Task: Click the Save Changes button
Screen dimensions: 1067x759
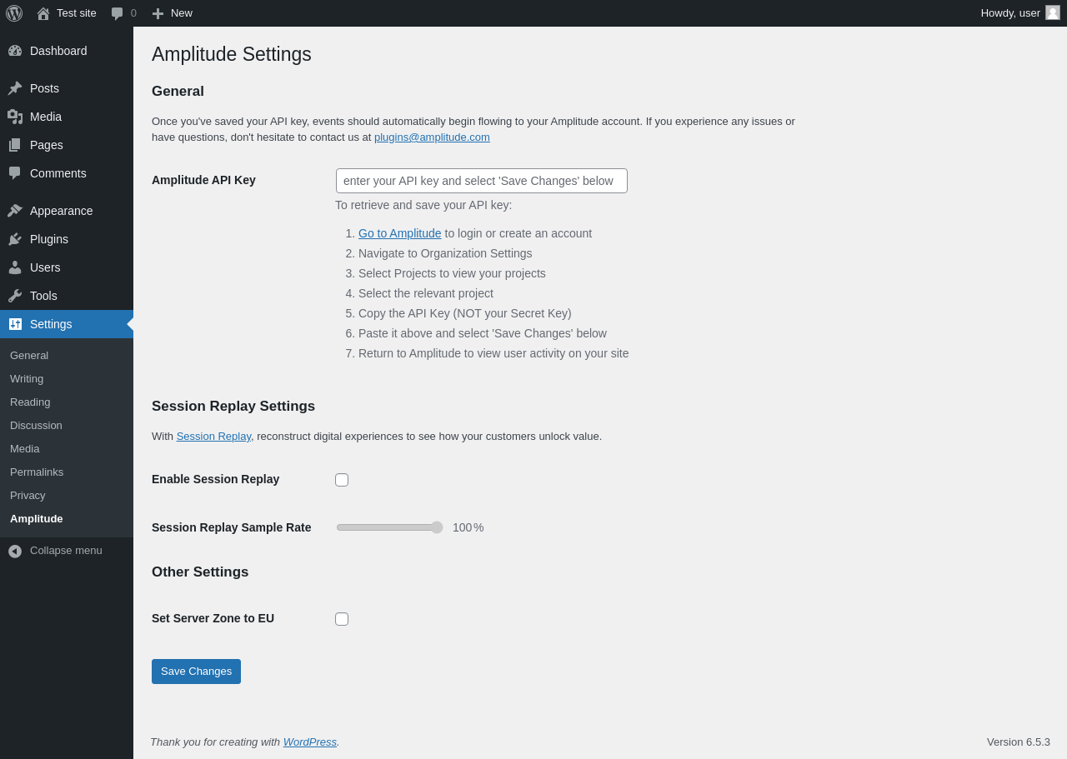Action: tap(196, 672)
